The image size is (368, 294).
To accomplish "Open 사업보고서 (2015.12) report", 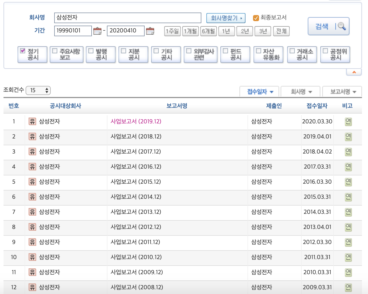I will (136, 182).
